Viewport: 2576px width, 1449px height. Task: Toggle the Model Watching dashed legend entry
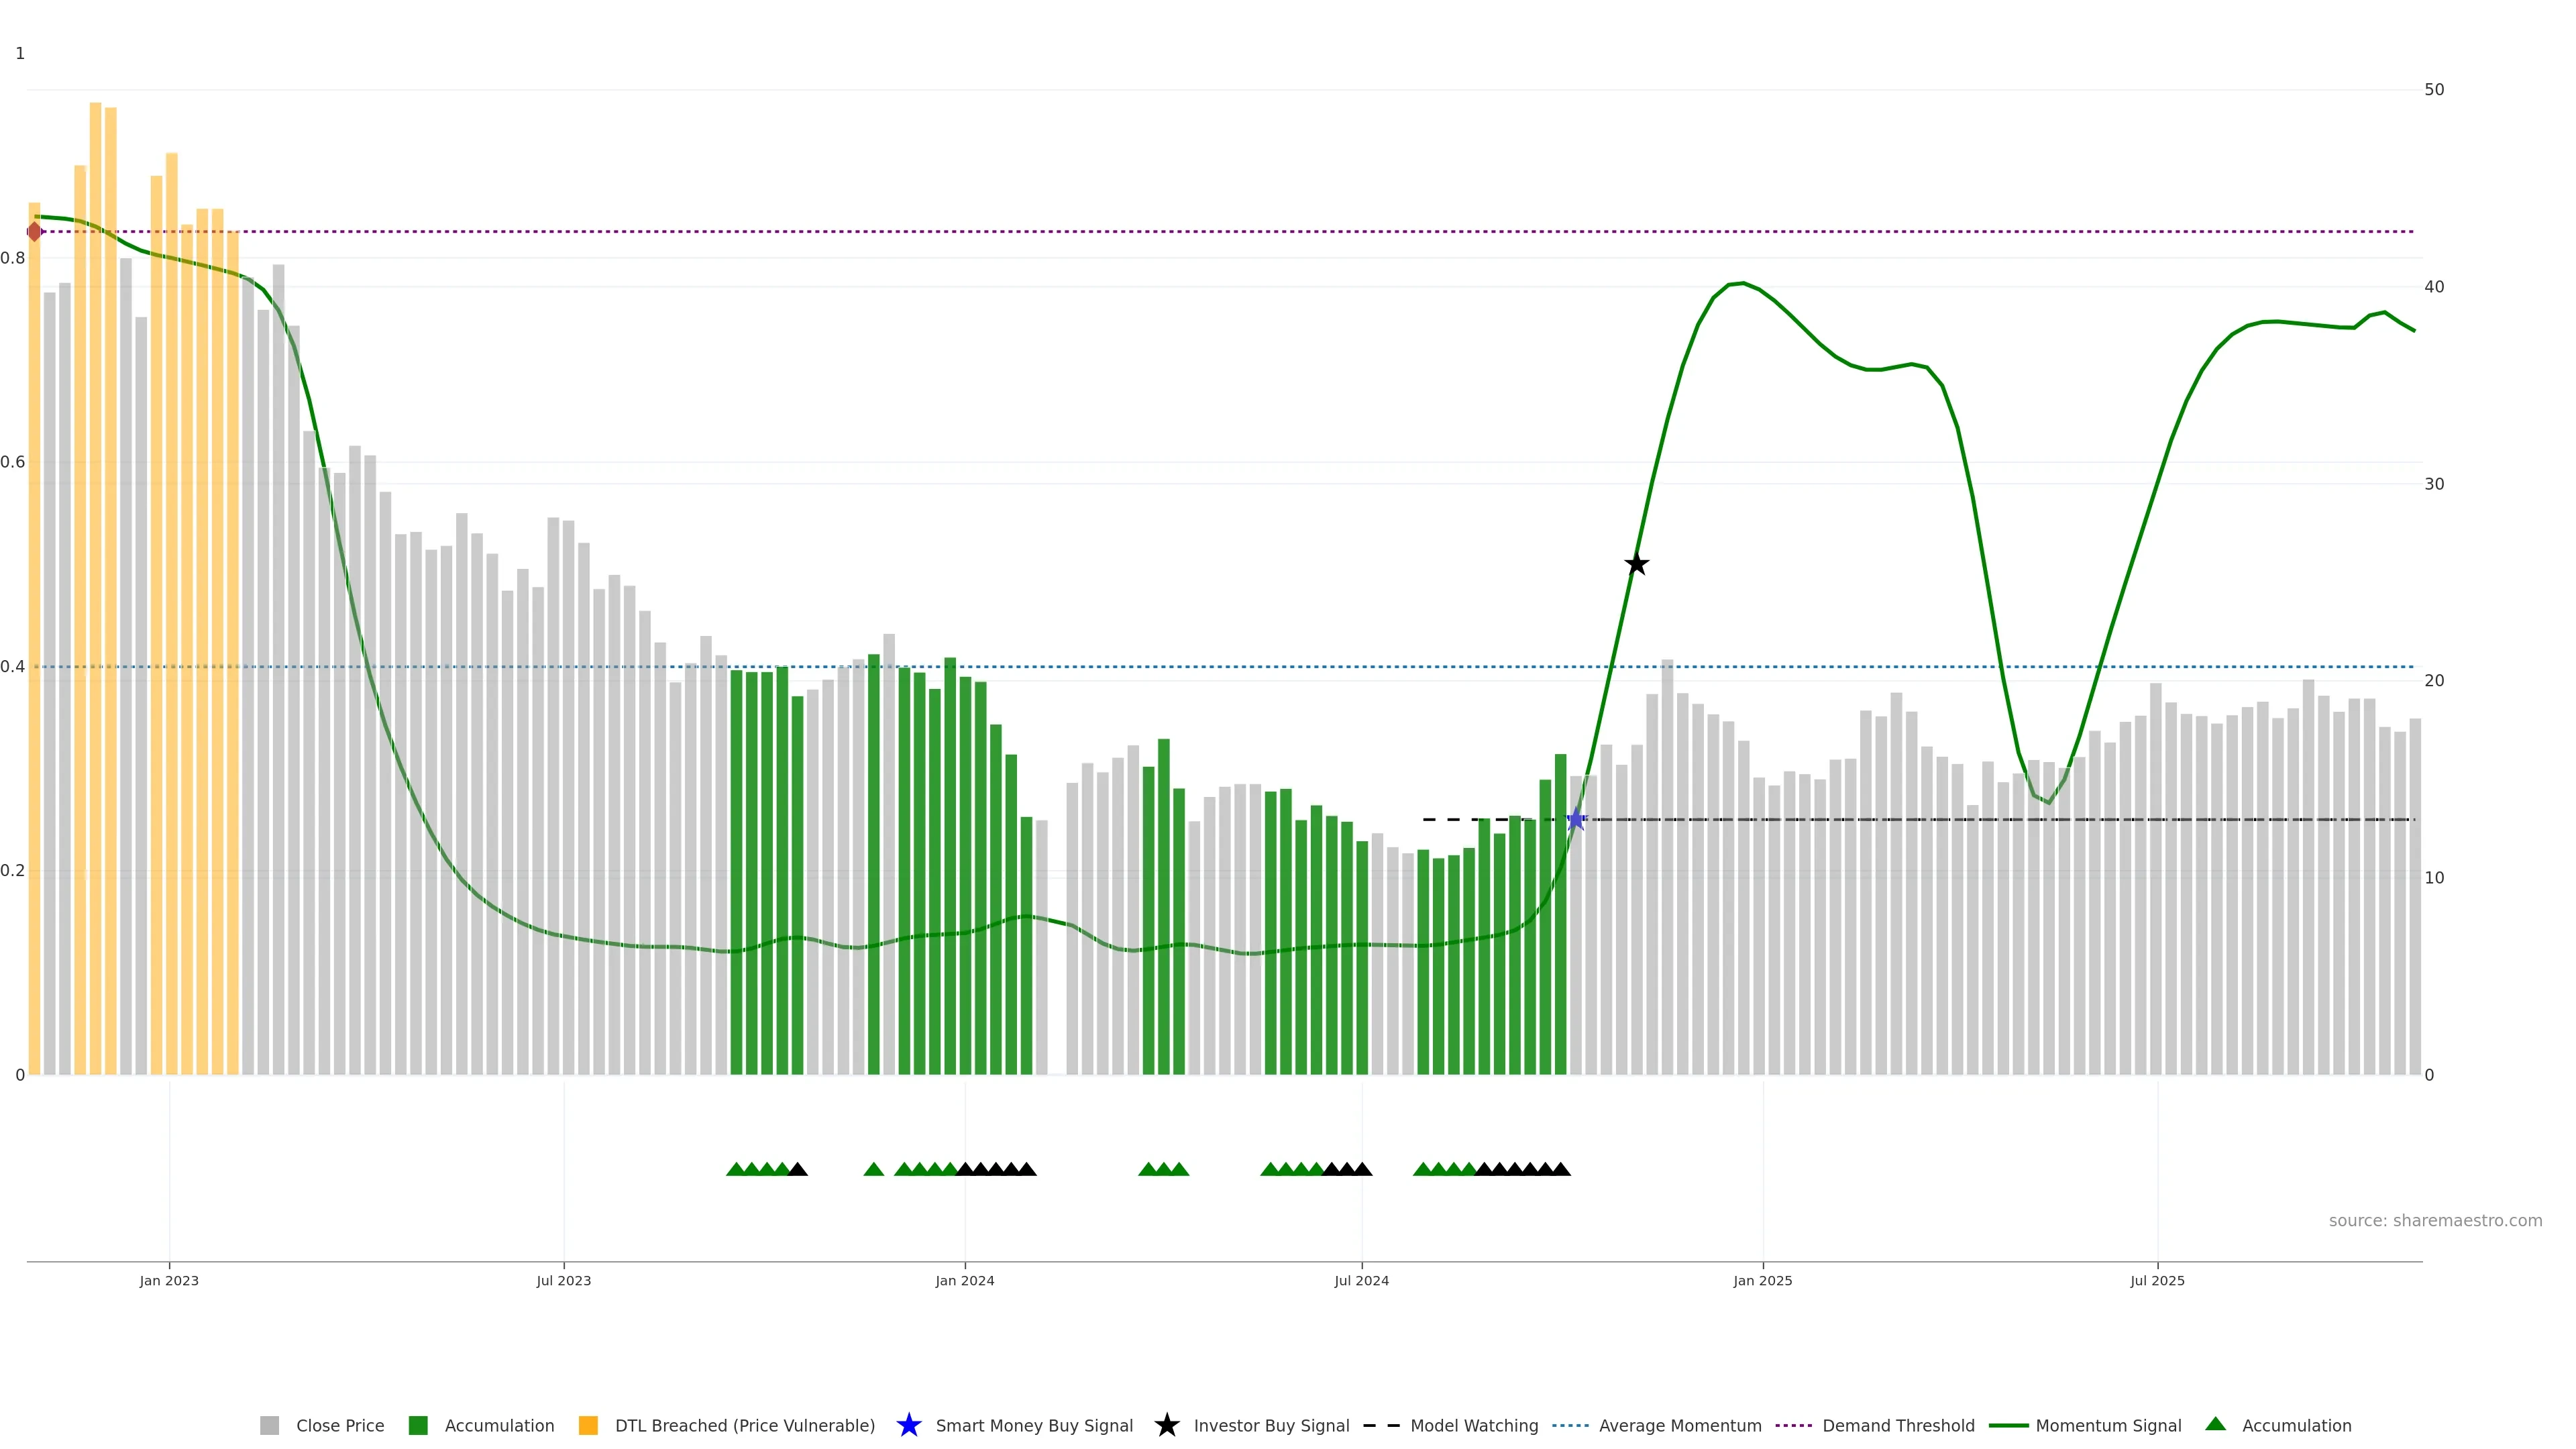[x=1381, y=1425]
